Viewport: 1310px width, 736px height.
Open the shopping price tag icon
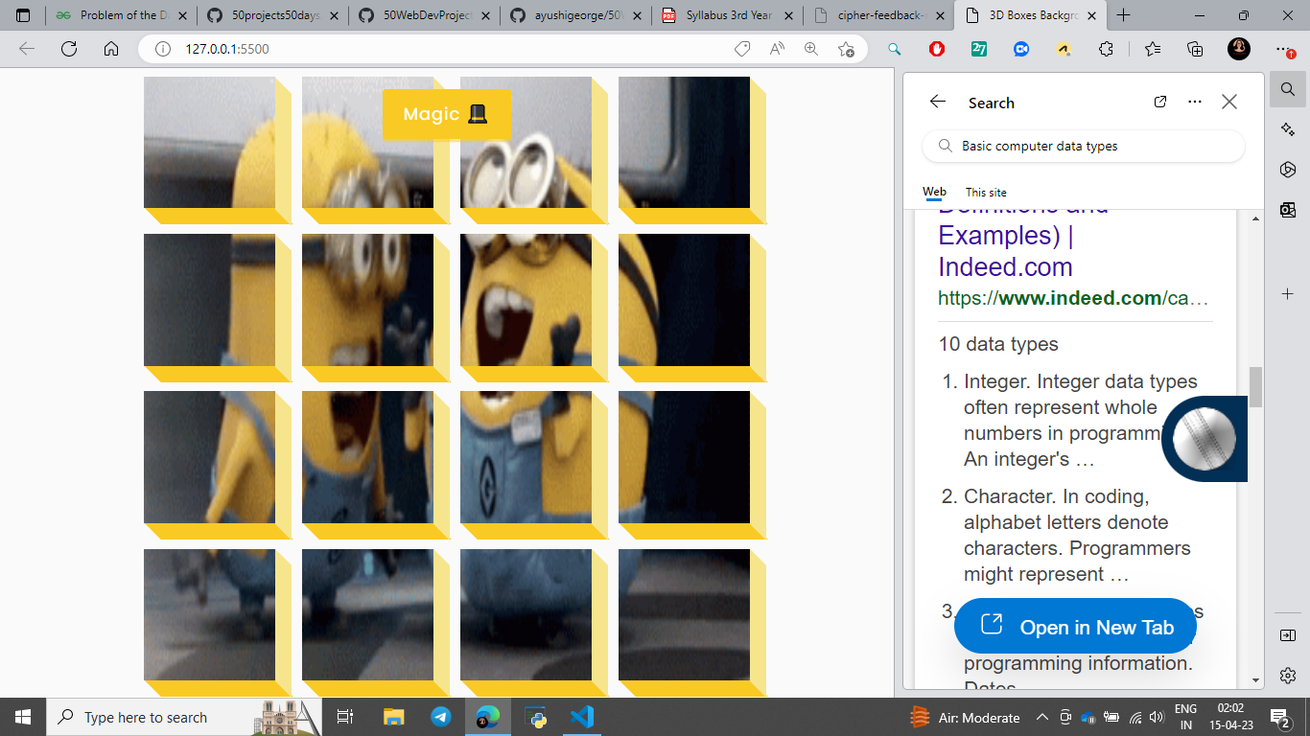point(741,49)
